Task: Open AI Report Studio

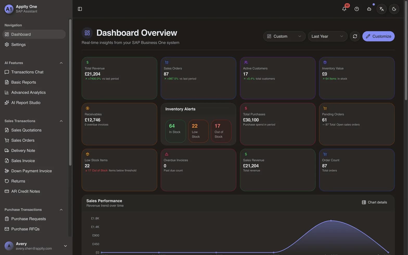Action: click(x=34, y=103)
